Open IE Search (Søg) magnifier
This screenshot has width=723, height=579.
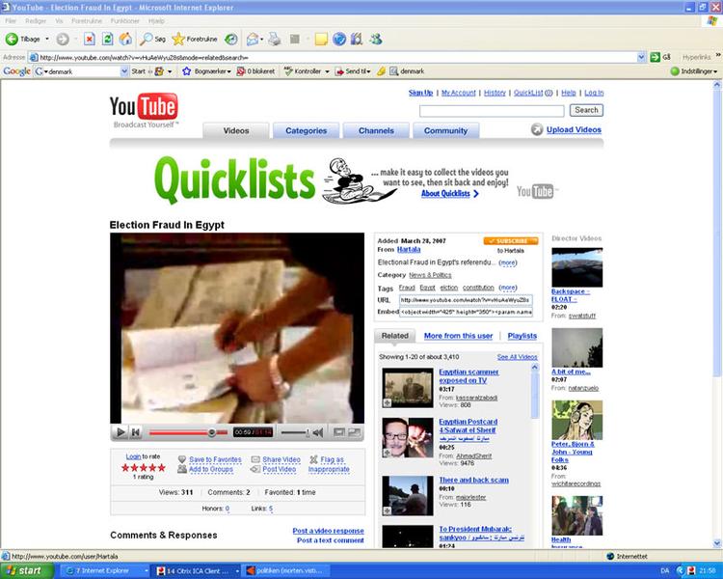coord(147,40)
